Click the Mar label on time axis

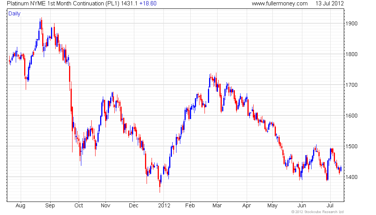[217, 206]
